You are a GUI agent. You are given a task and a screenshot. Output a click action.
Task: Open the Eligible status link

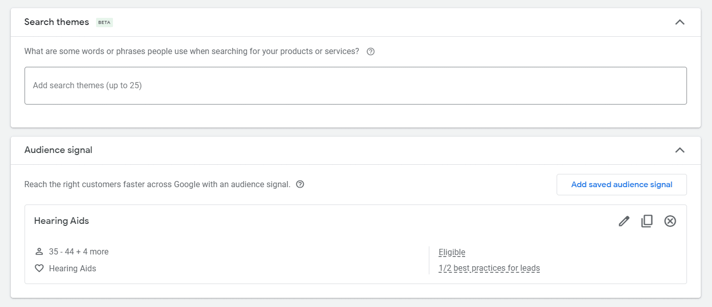[452, 252]
